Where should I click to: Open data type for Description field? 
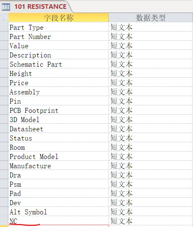(151, 55)
